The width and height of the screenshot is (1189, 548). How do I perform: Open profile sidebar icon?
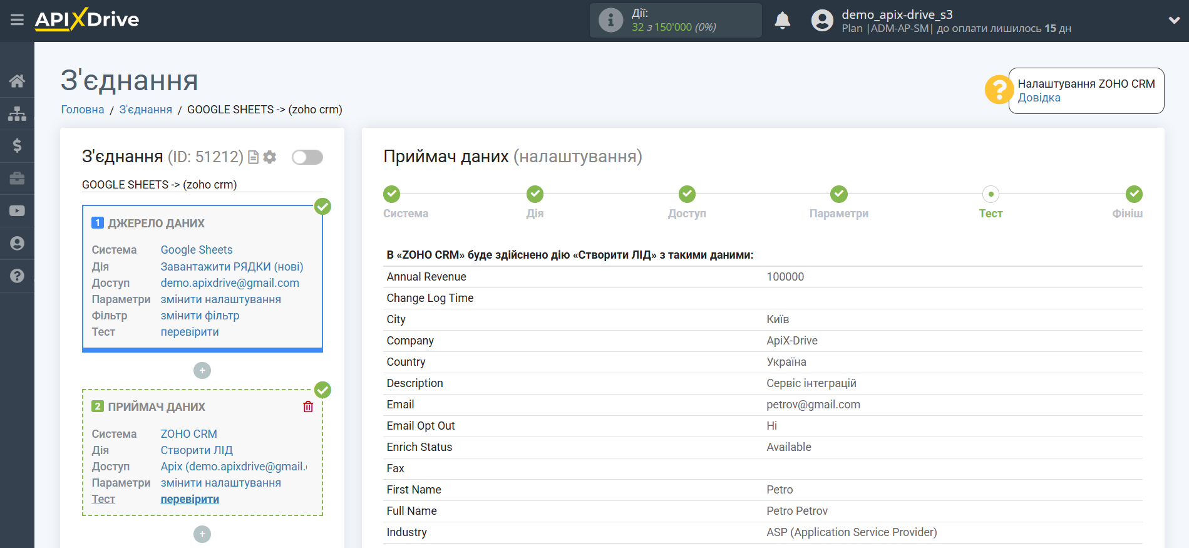click(17, 244)
